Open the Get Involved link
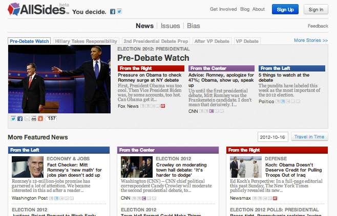337x216 pixels. tap(223, 9)
